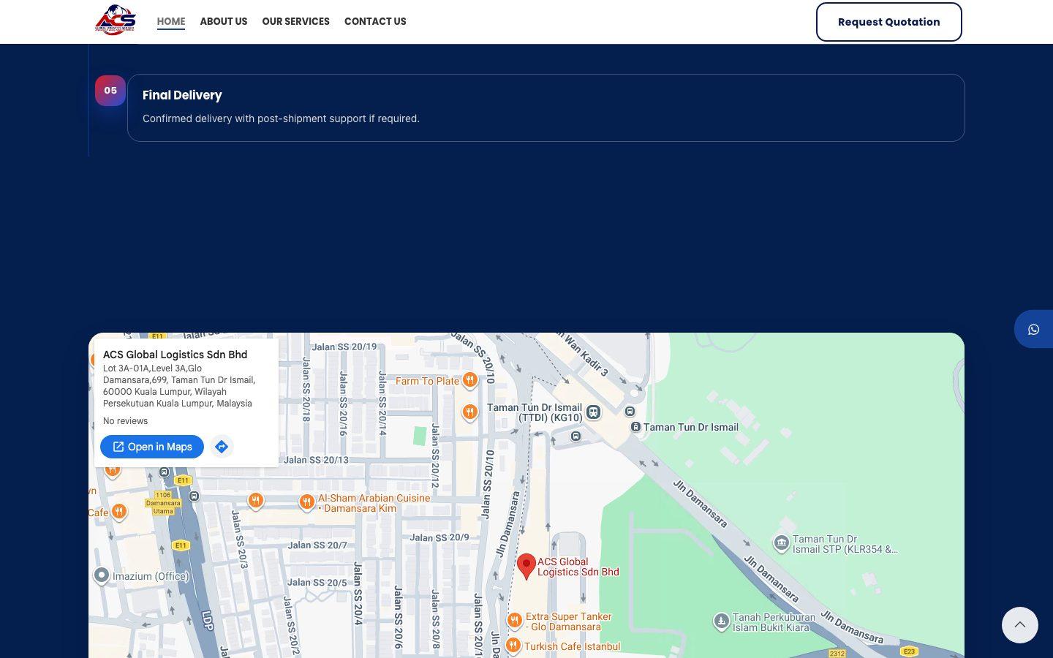Click 'Jalan SS 20/7' street label
This screenshot has height=658, width=1053.
pyautogui.click(x=317, y=545)
